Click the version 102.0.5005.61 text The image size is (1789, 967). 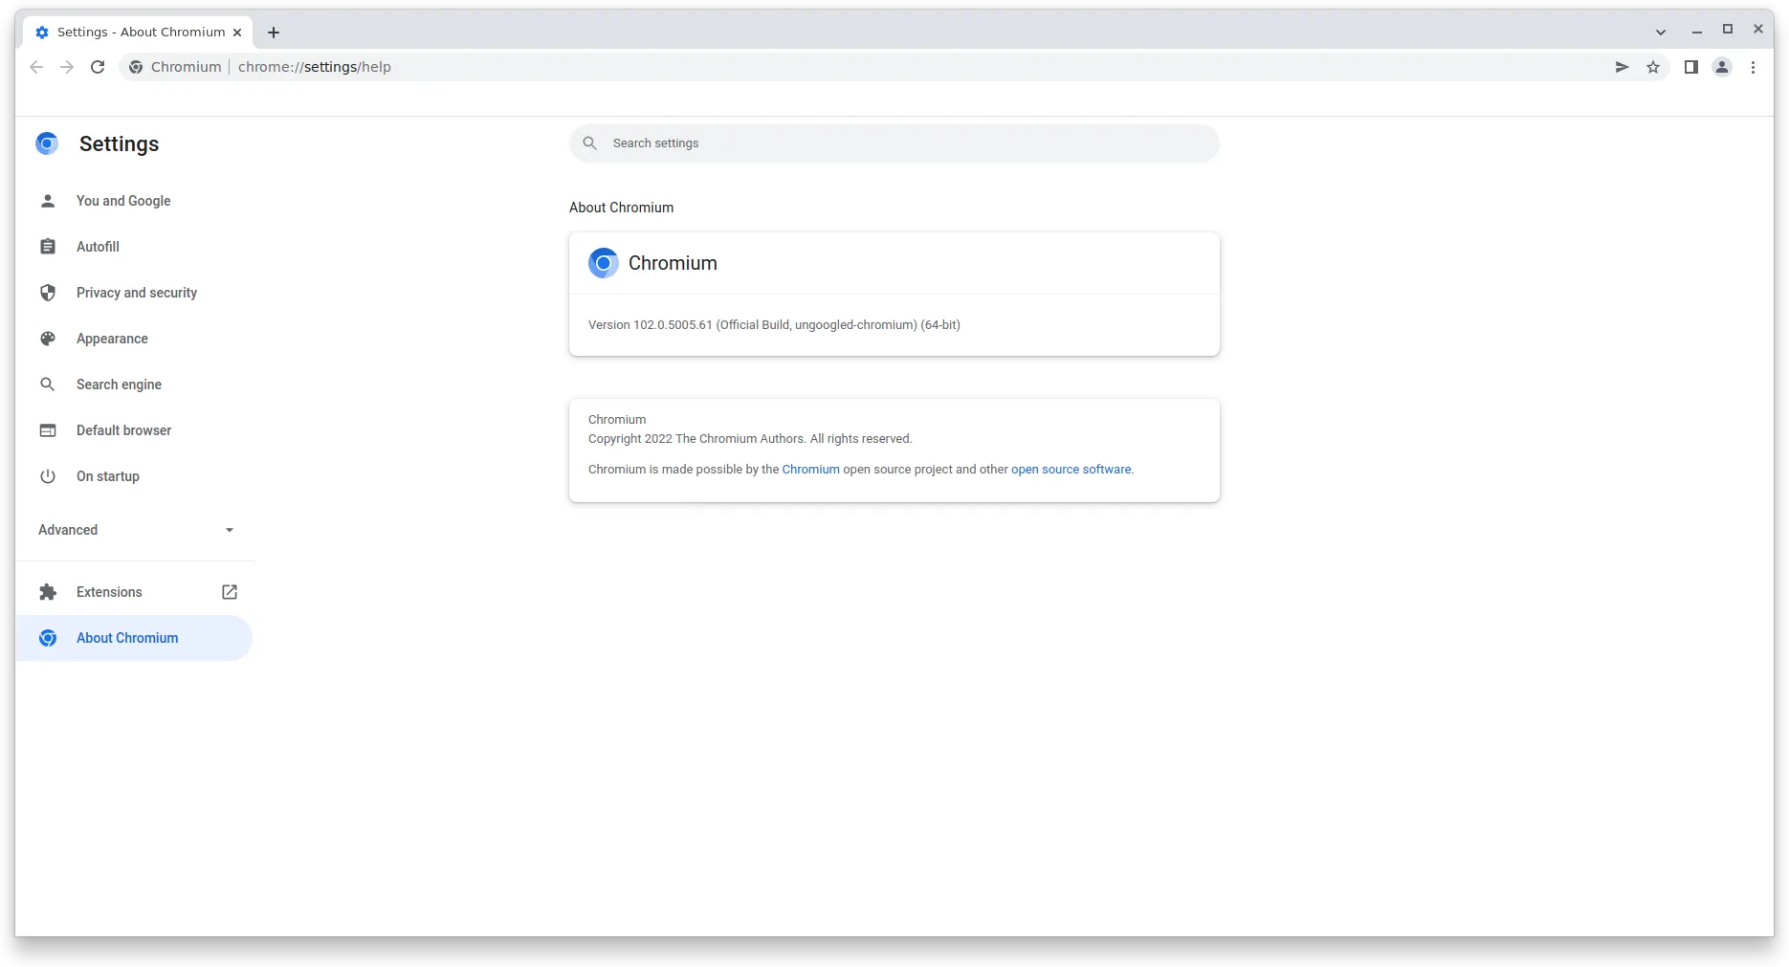tap(774, 325)
